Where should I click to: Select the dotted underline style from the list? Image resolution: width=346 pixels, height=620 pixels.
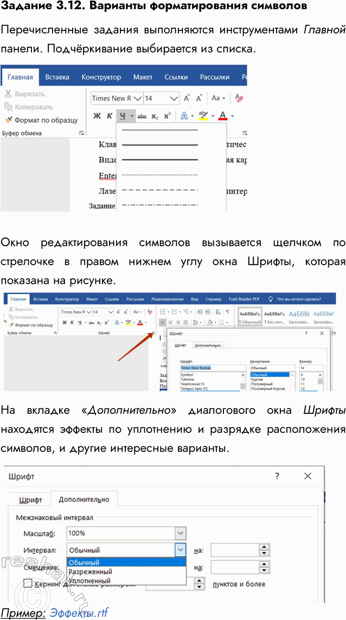click(x=160, y=175)
